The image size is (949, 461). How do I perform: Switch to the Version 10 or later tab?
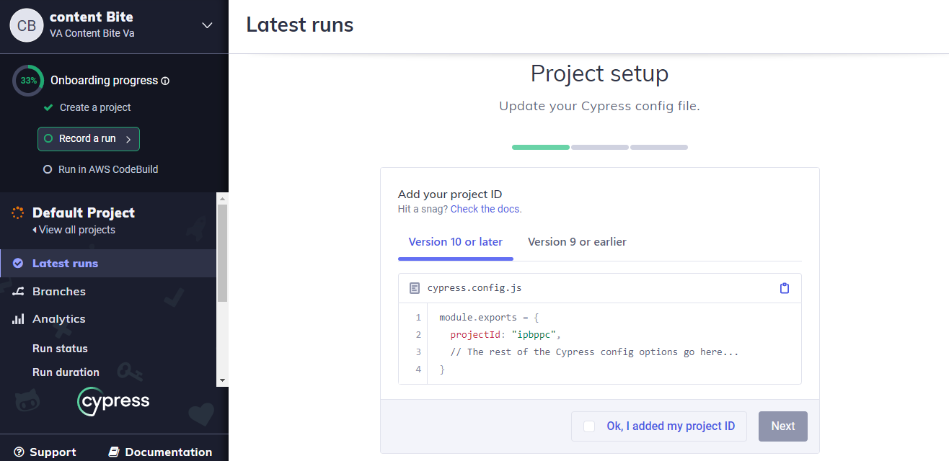pyautogui.click(x=456, y=242)
